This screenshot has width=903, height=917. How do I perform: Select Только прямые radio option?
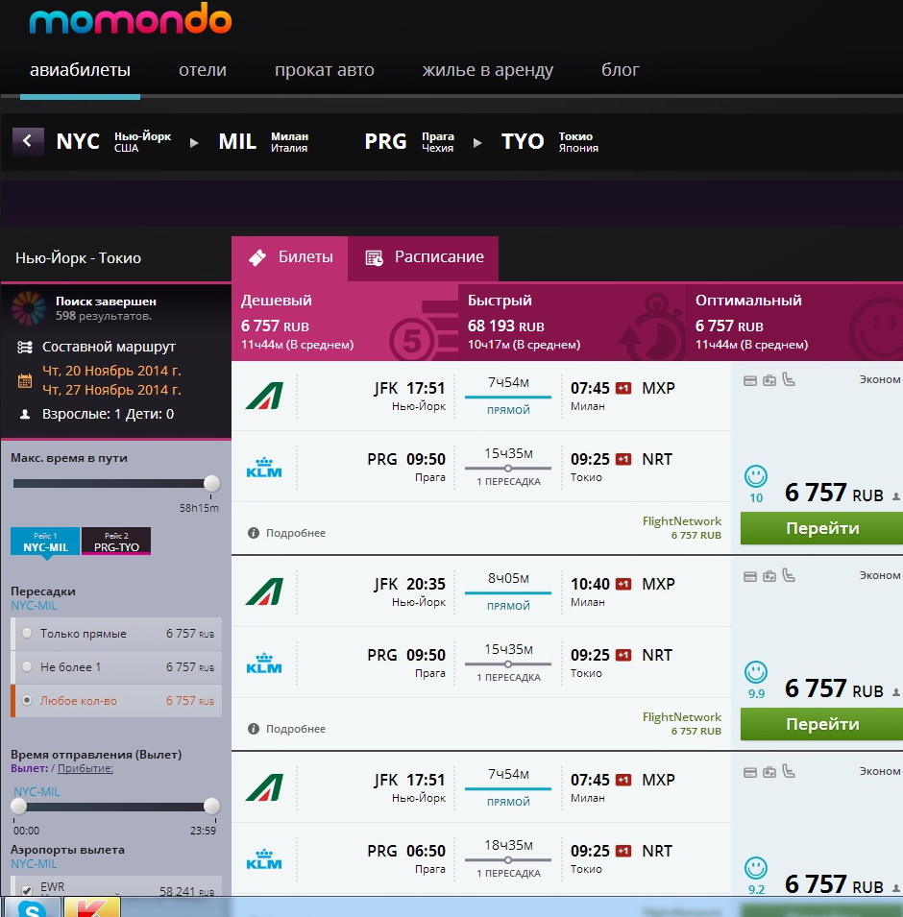coord(27,634)
